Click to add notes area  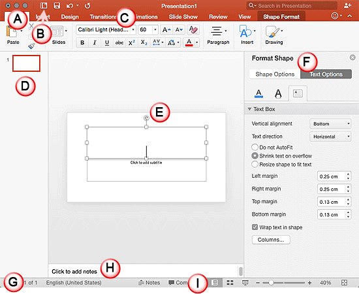pos(74,272)
